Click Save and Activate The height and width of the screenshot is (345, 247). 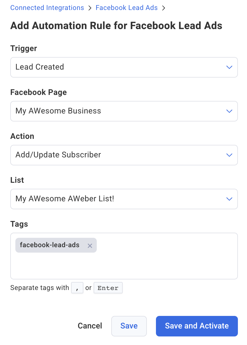coord(197,326)
